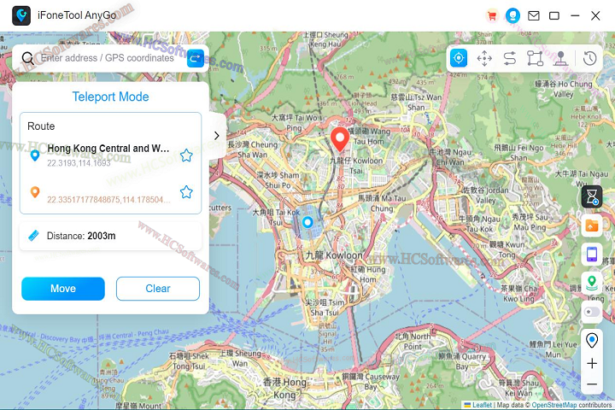Open the location history clock icon
Screen dimensions: 615x410
pos(590,58)
